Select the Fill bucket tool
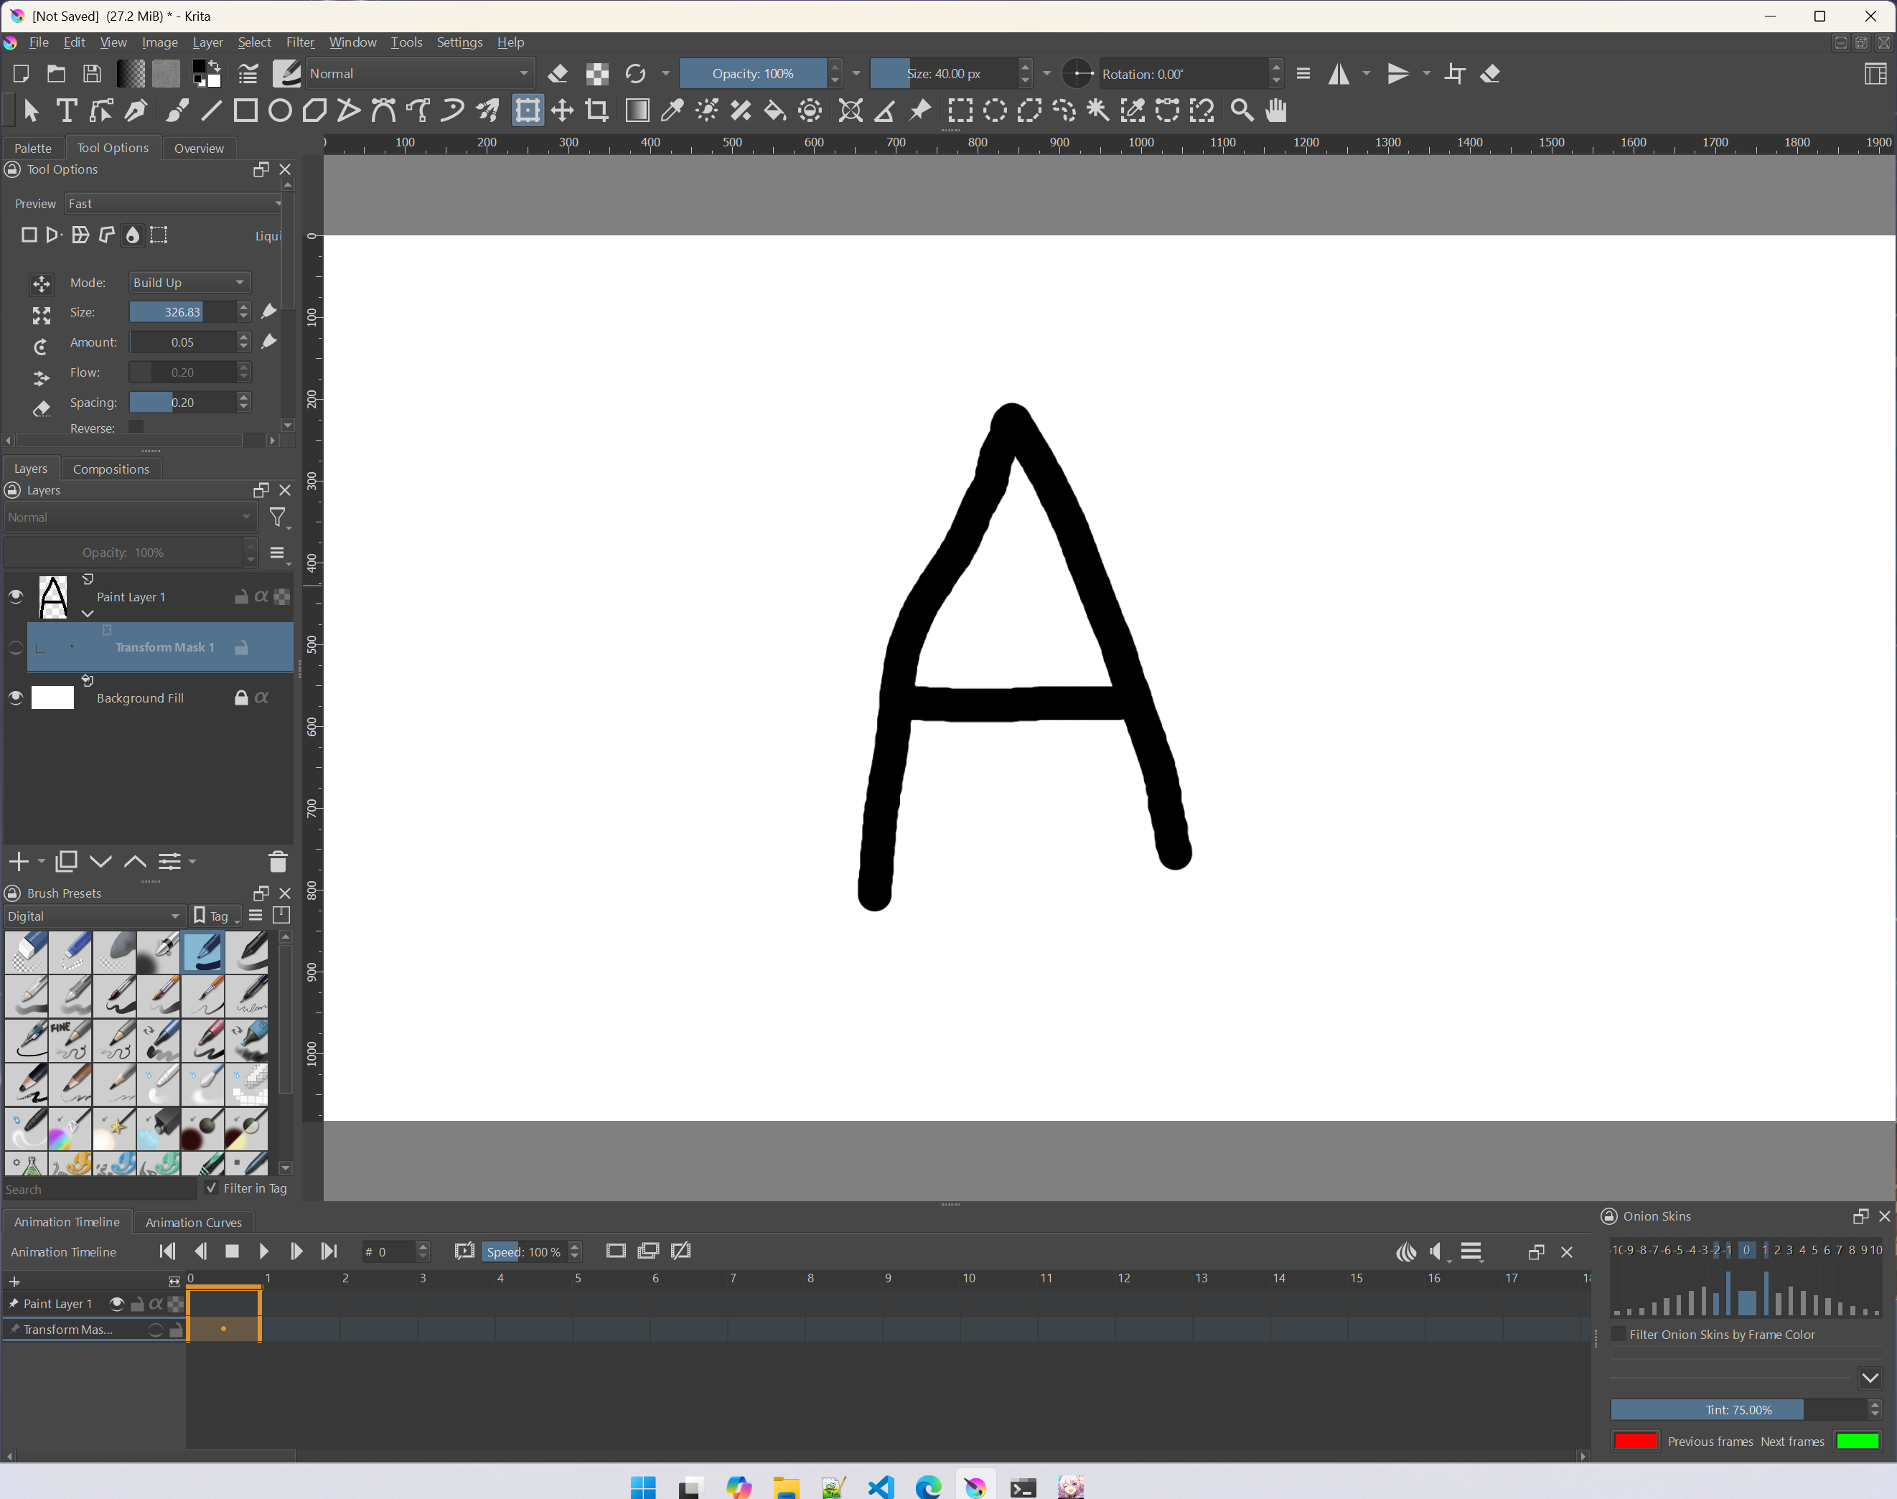1897x1499 pixels. click(775, 111)
